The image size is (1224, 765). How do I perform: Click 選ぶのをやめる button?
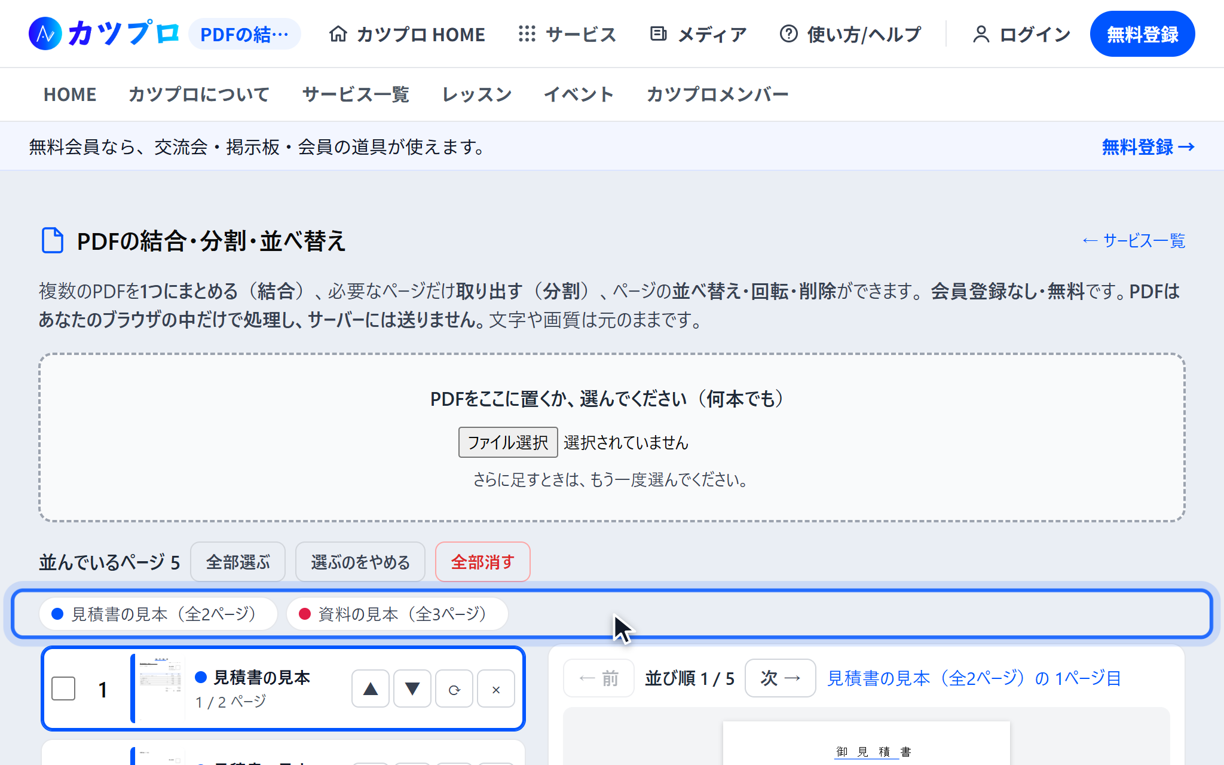click(x=360, y=562)
